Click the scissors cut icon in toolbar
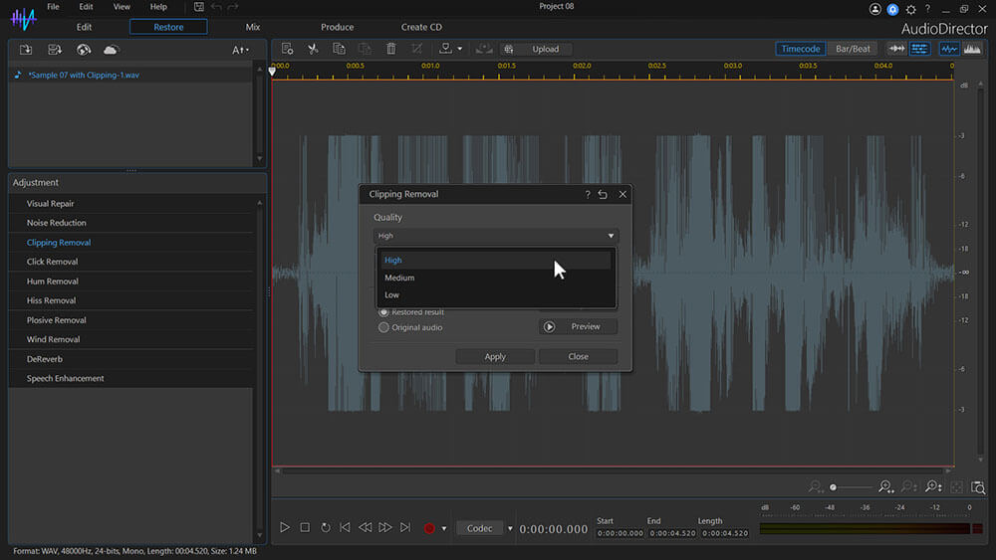 pyautogui.click(x=313, y=49)
